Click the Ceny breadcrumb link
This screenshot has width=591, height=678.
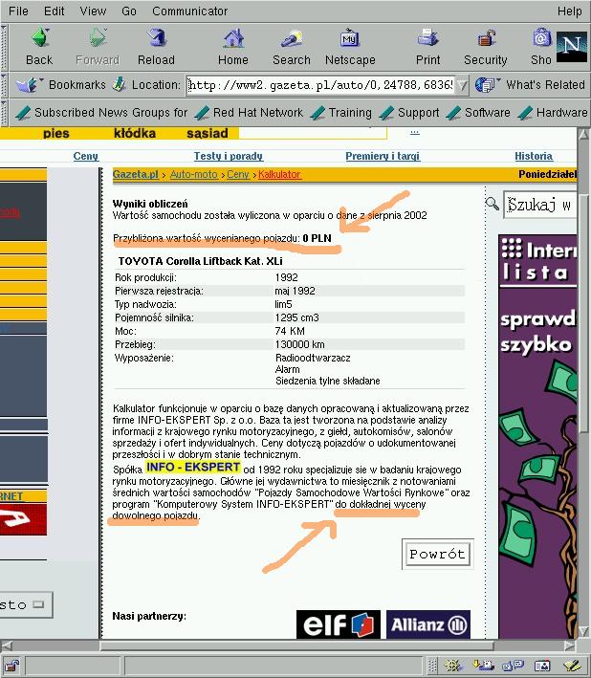[238, 174]
